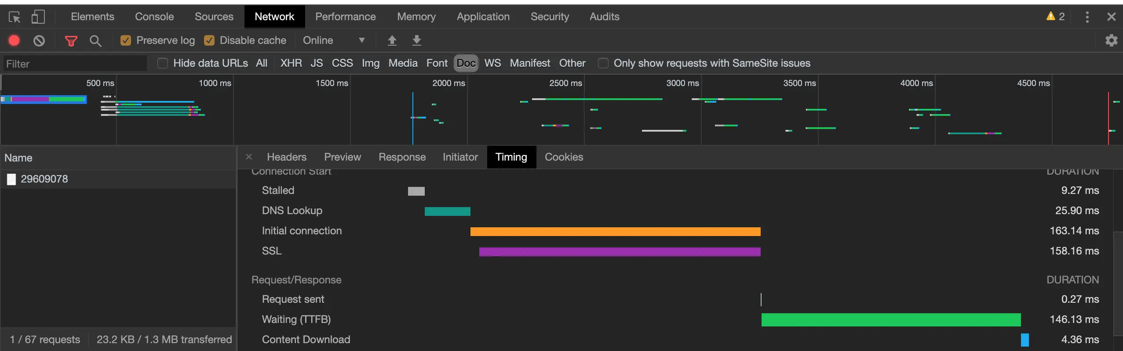Viewport: 1123px width, 351px height.
Task: Select the 29609078 request row
Action: [118, 179]
